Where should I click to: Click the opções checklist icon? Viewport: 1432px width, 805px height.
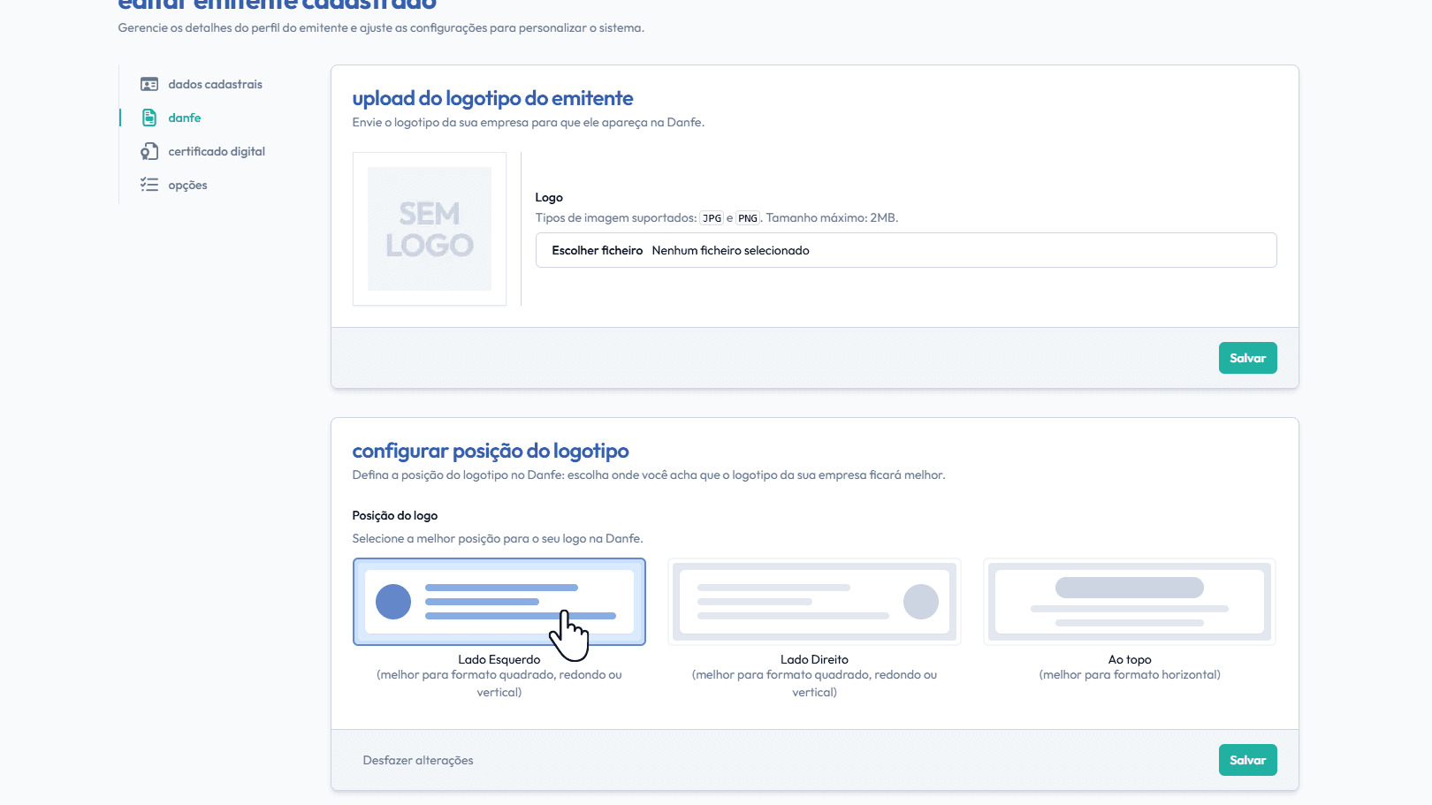tap(149, 186)
